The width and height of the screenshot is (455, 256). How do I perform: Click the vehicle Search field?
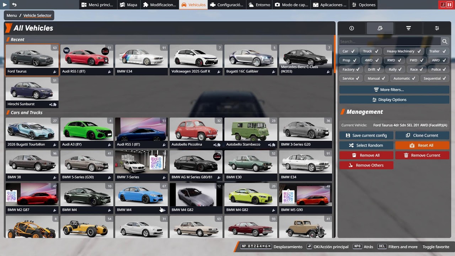pyautogui.click(x=390, y=42)
